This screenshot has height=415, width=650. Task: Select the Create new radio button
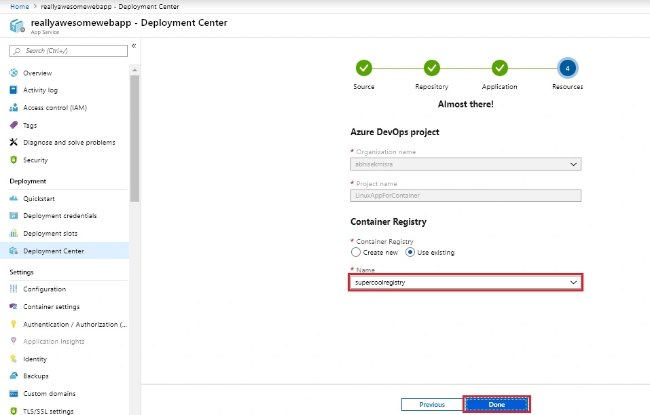pyautogui.click(x=356, y=252)
